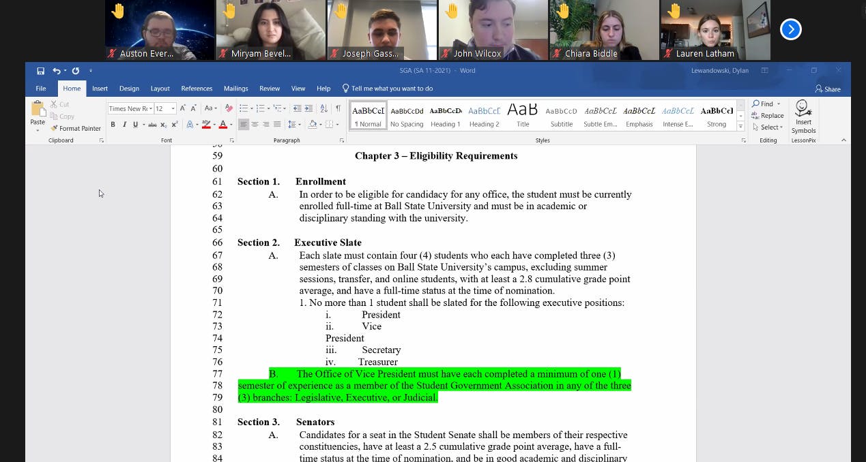Apply the Text Highlight Color tool
Viewport: 866px width, 462px height.
[x=205, y=124]
